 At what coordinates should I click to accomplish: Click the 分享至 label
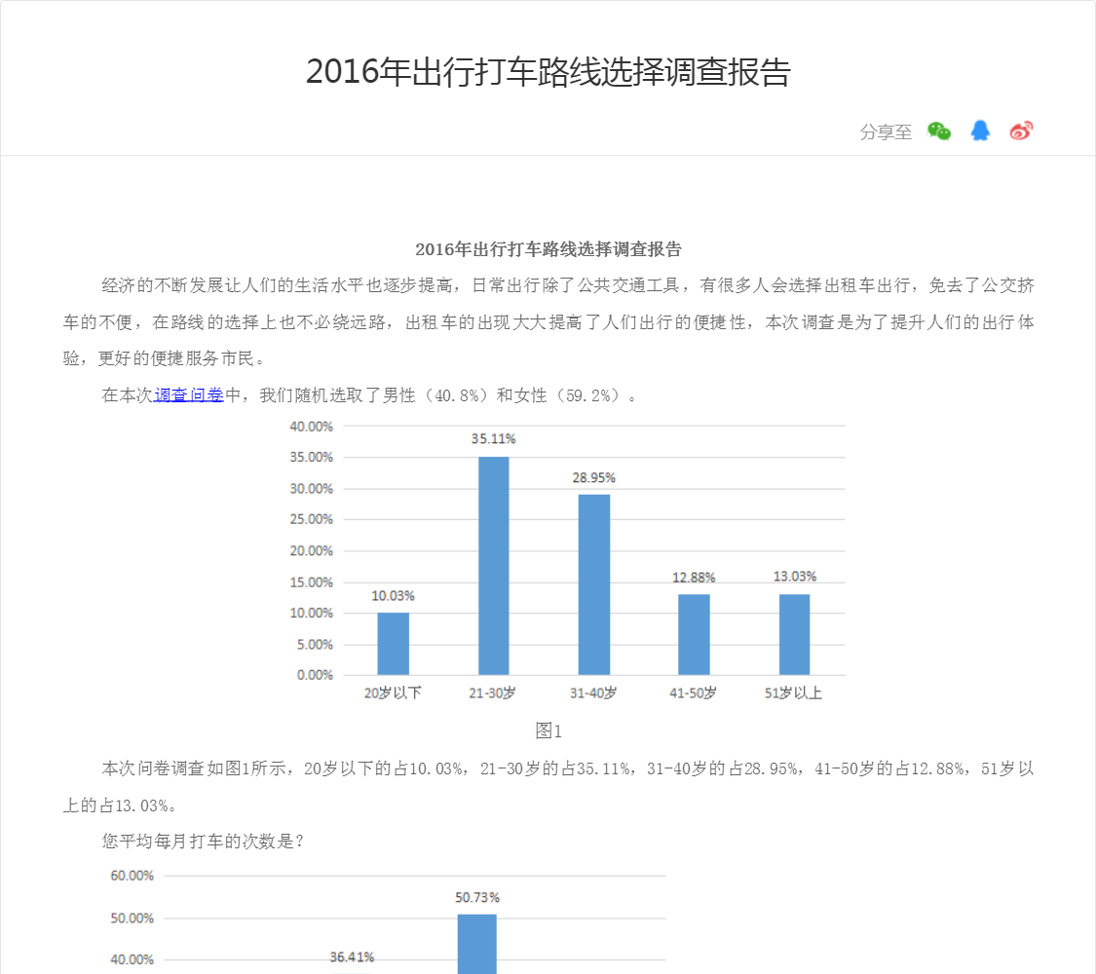[x=886, y=132]
